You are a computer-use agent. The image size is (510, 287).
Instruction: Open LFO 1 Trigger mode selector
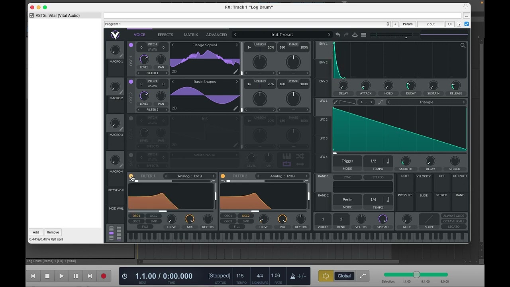coord(347,161)
